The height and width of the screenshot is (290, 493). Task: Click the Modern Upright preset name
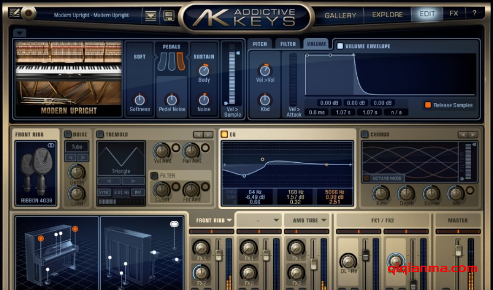click(x=91, y=15)
